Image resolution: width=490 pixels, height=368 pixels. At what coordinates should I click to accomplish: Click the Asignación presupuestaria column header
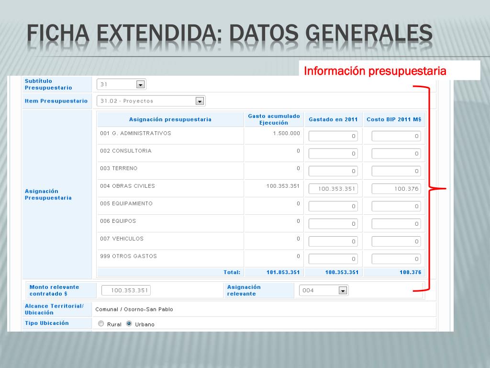(x=170, y=119)
